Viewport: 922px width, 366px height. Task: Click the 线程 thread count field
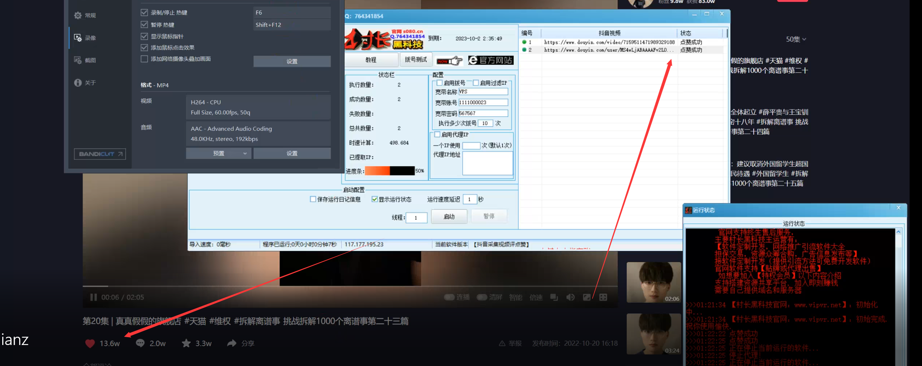417,218
